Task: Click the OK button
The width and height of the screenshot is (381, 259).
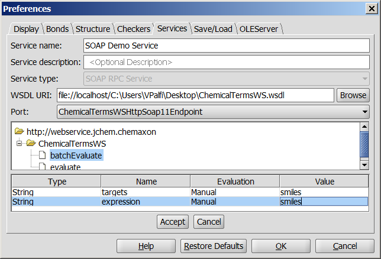Action: click(281, 246)
